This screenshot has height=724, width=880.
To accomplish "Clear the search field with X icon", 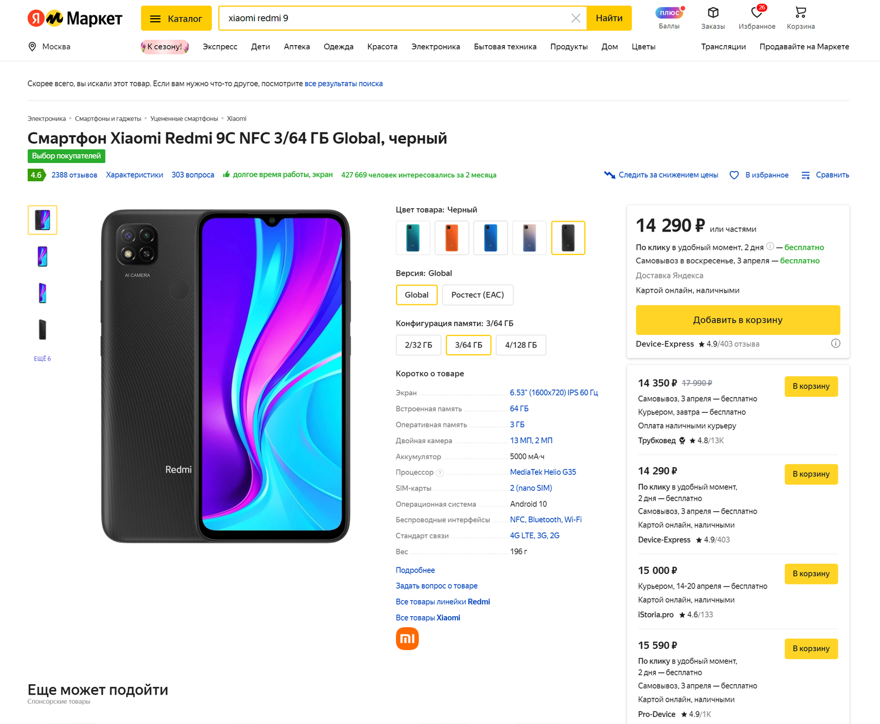I will tap(576, 18).
